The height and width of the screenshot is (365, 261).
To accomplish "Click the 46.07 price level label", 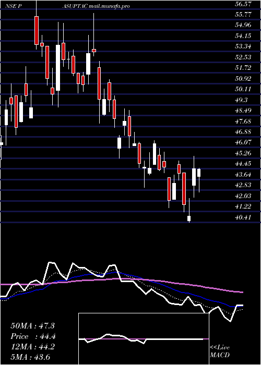I will pyautogui.click(x=244, y=142).
